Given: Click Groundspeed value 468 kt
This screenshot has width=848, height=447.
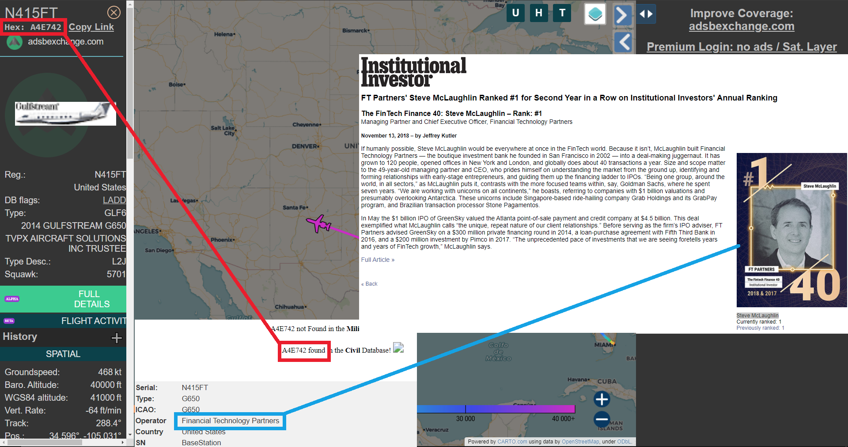Looking at the screenshot, I should (110, 372).
